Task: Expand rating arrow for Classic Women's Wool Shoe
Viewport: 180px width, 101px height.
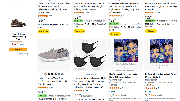Action: 85,13
